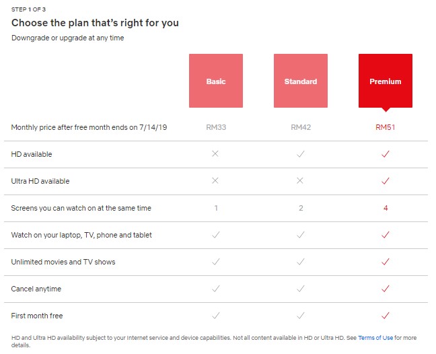
Task: Click the Basic HD available cross icon
Action: tap(215, 153)
